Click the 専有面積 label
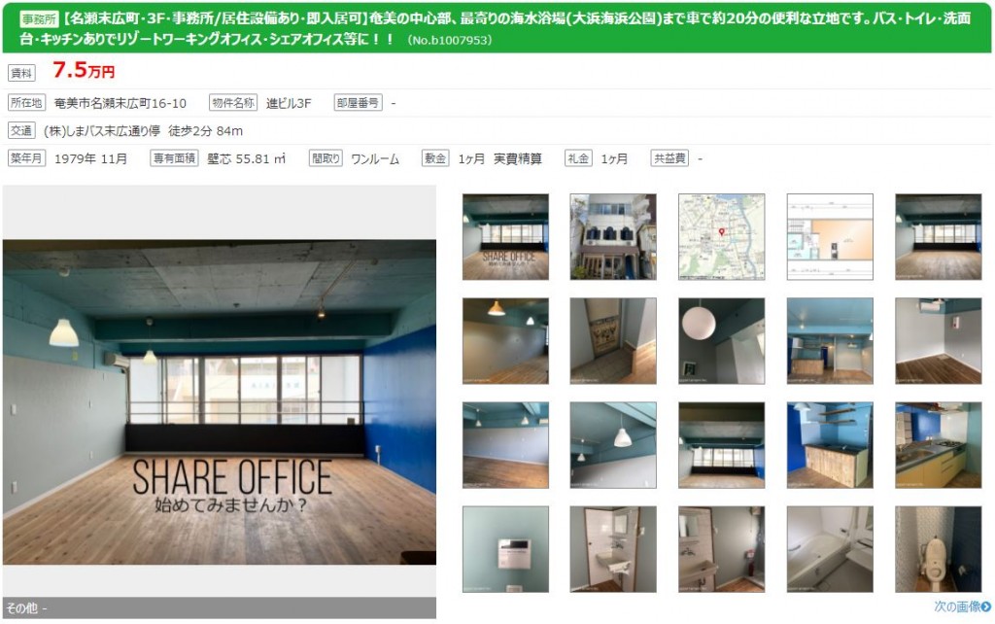Image resolution: width=995 pixels, height=624 pixels. pos(175,158)
